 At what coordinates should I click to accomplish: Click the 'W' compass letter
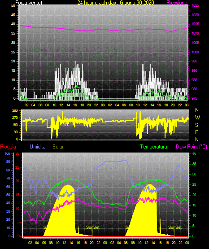tap(197, 118)
